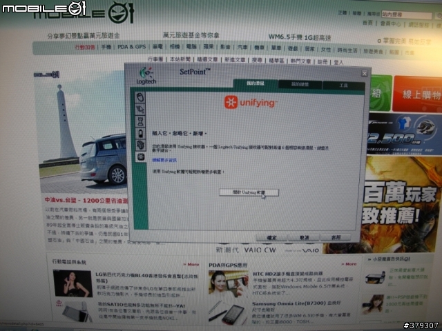This screenshot has height=331, width=442.
Task: Click the 開啟 Unifying 軟體 button
Action: tap(249, 192)
